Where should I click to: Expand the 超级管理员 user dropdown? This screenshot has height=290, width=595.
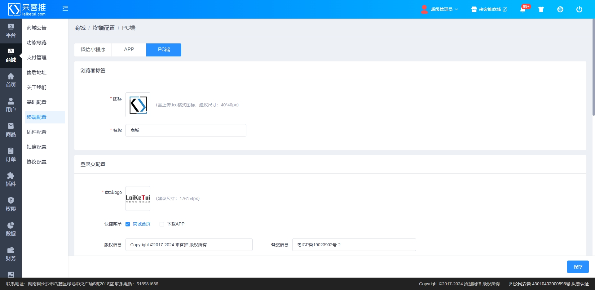click(x=440, y=9)
